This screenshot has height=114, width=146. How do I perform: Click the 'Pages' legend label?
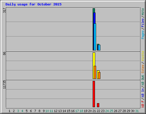tap(143, 35)
